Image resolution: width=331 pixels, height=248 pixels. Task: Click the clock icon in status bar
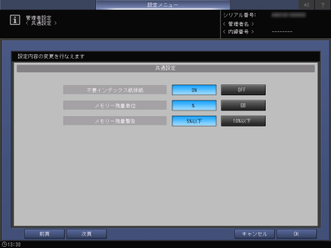tap(4, 244)
